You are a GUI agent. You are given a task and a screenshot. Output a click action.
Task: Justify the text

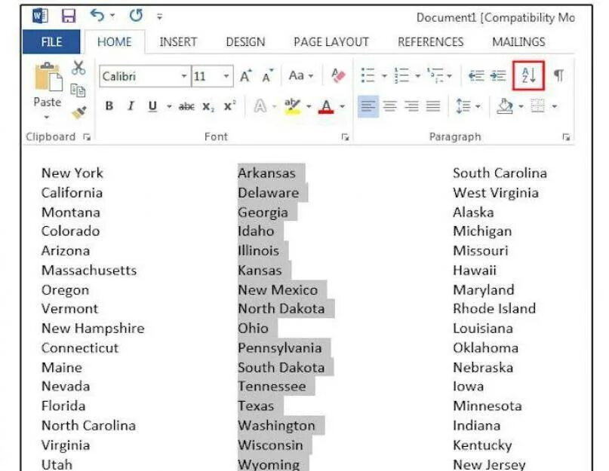pos(433,106)
